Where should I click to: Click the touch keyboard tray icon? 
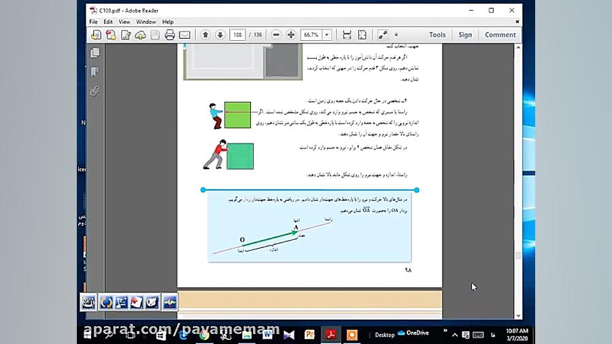coord(478,334)
